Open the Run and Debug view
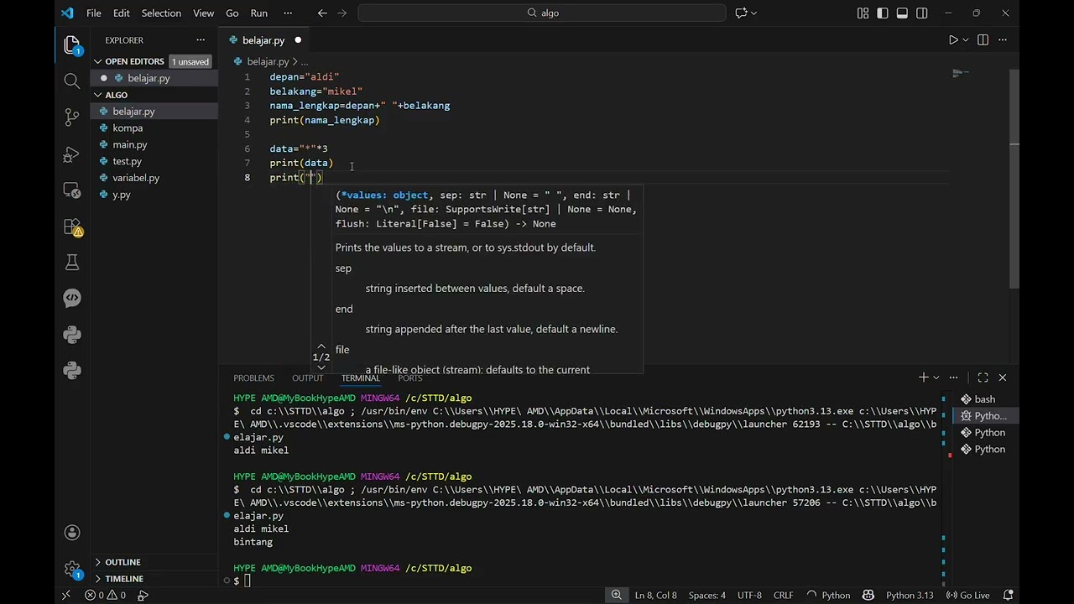This screenshot has width=1074, height=604. tap(72, 154)
